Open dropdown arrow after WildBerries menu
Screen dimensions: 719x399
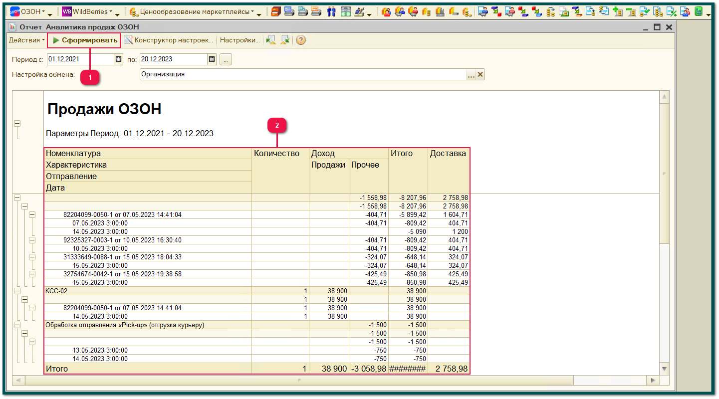pyautogui.click(x=117, y=14)
